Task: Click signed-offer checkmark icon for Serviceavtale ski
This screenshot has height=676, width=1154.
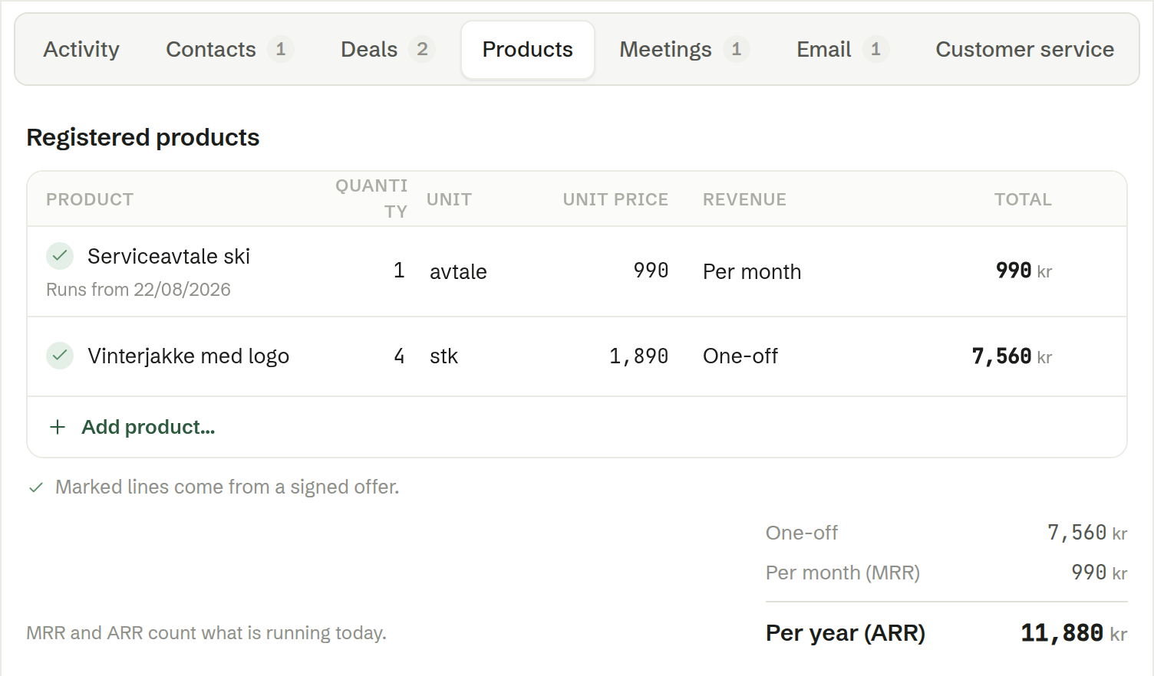Action: [60, 256]
